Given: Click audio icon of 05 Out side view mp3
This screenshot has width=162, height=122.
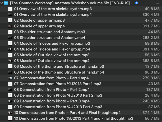Looking at the screenshot, I should pos(10,55).
